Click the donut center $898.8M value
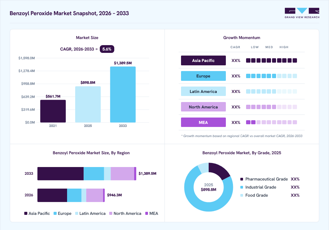This screenshot has width=329, height=230. tap(209, 190)
